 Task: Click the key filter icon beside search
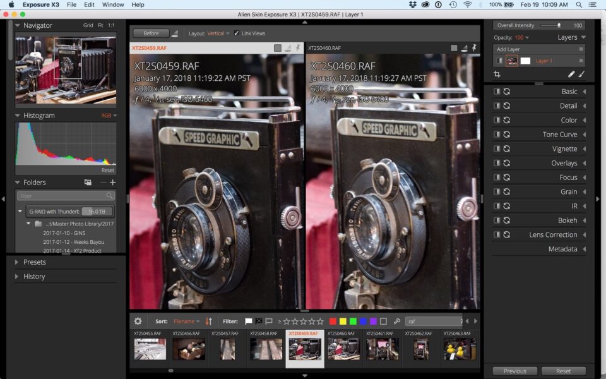point(396,321)
